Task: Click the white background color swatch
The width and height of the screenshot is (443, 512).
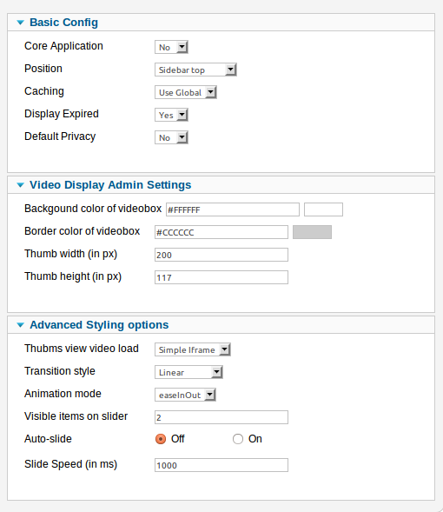Action: 323,209
